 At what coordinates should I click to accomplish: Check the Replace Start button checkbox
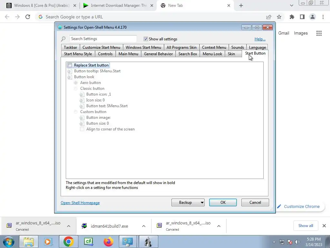70,65
